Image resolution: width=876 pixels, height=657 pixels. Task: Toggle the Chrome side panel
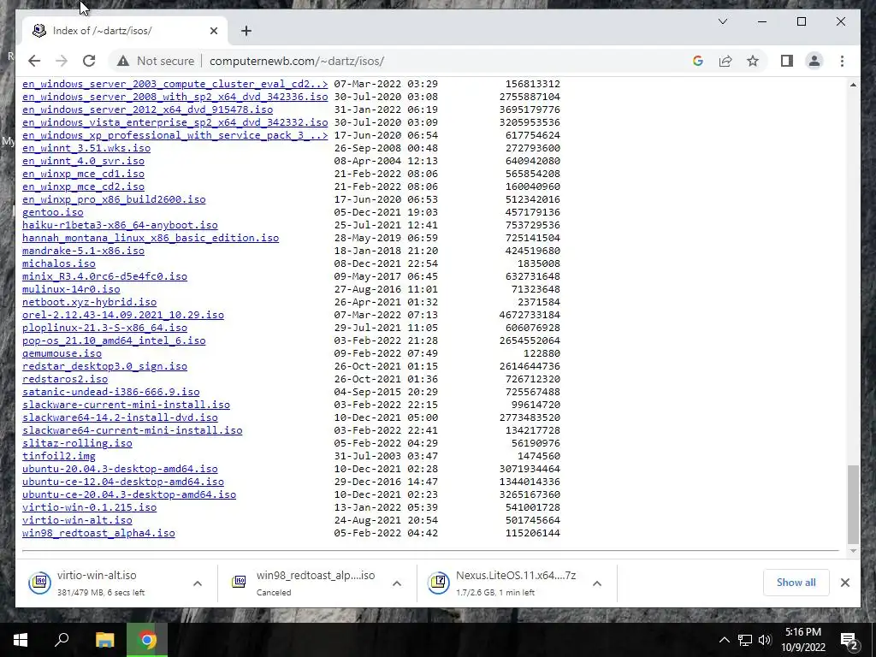click(787, 61)
